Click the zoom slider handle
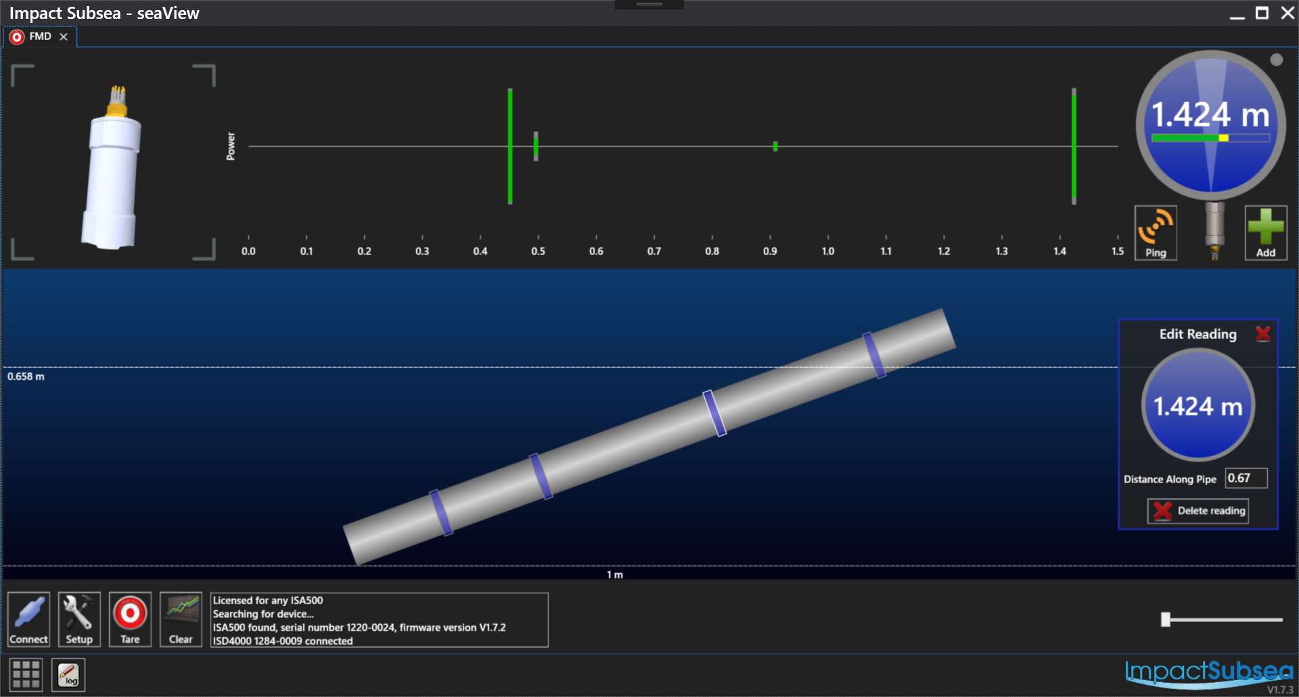Viewport: 1299px width, 697px height. [x=1166, y=619]
